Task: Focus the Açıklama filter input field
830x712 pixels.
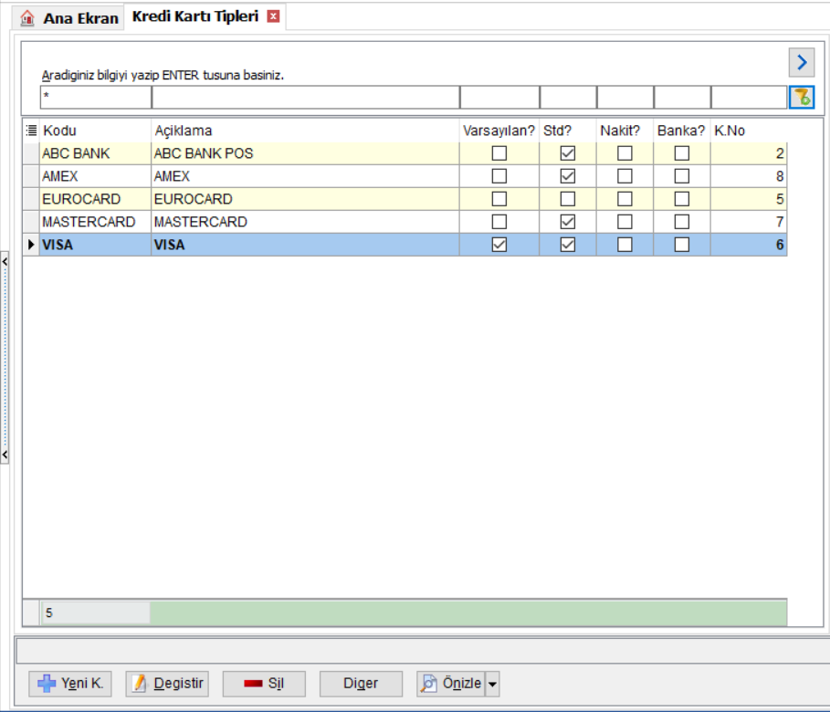Action: 305,98
